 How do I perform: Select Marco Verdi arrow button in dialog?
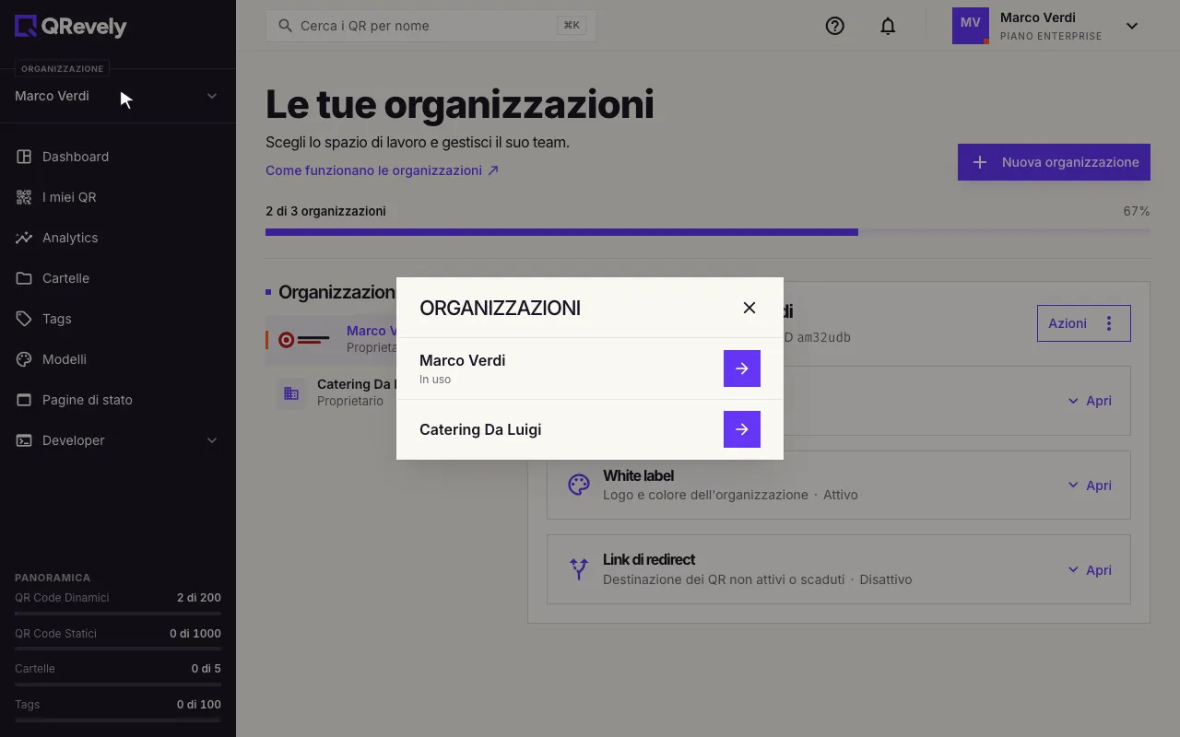[x=742, y=368]
